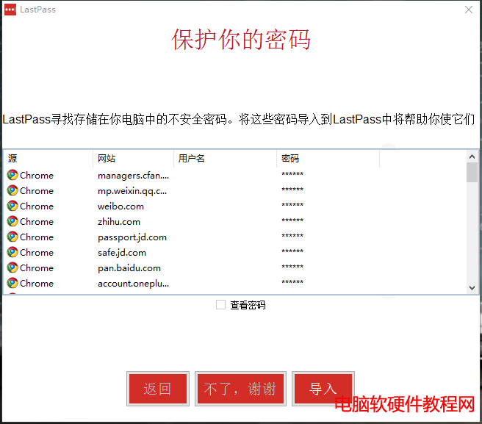Click Chrome icon in weibo.com row
The height and width of the screenshot is (424, 482).
12,206
